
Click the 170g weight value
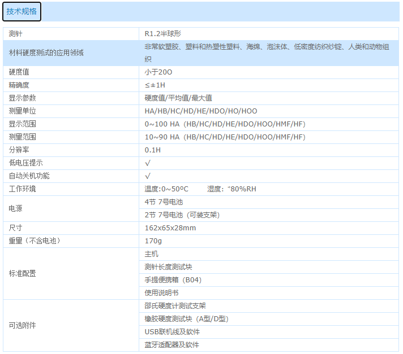coord(153,241)
